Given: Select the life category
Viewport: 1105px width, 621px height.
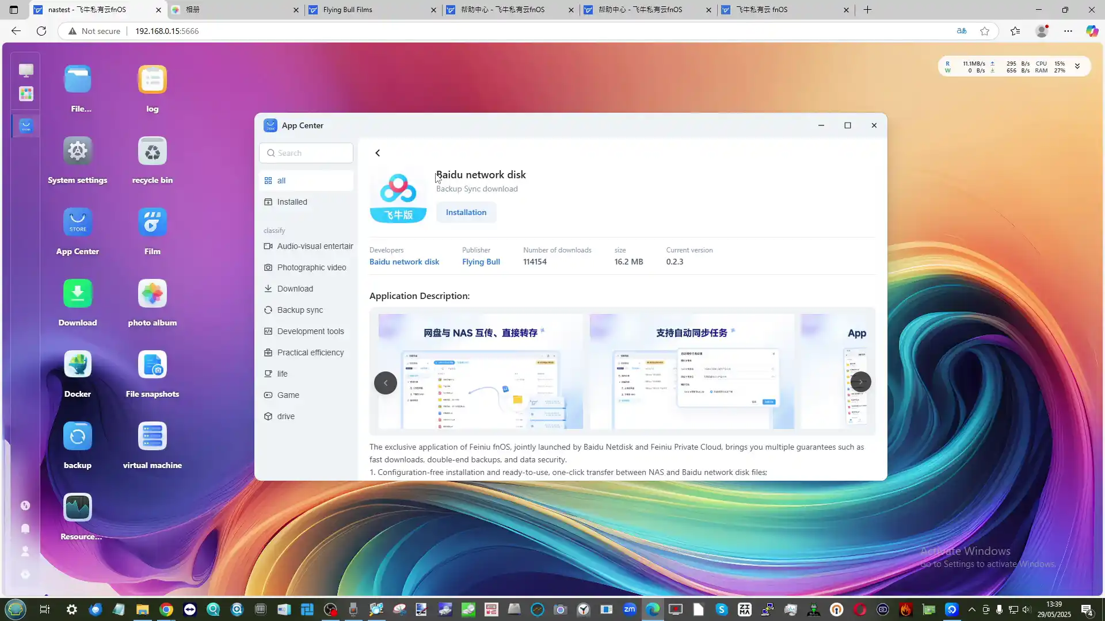Looking at the screenshot, I should (306, 374).
